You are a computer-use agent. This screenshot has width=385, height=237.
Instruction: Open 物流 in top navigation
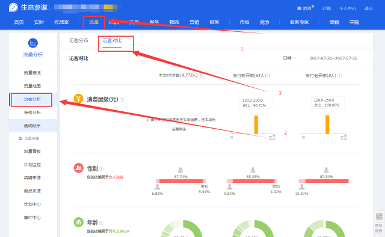pyautogui.click(x=174, y=22)
